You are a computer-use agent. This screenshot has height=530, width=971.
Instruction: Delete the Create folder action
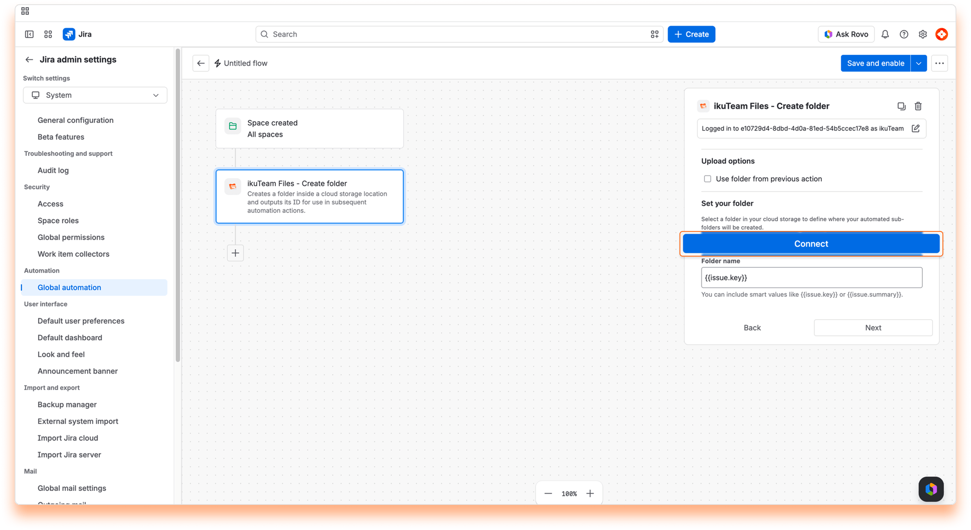tap(918, 106)
